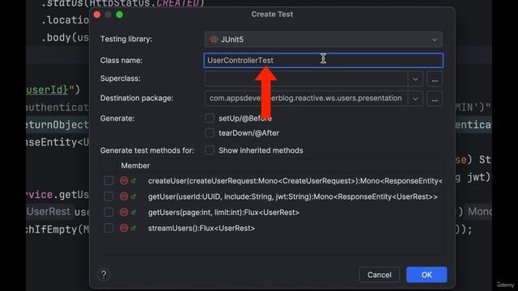Enable the tearDown/@After checkbox
Screen dimensions: 518x291
210,133
